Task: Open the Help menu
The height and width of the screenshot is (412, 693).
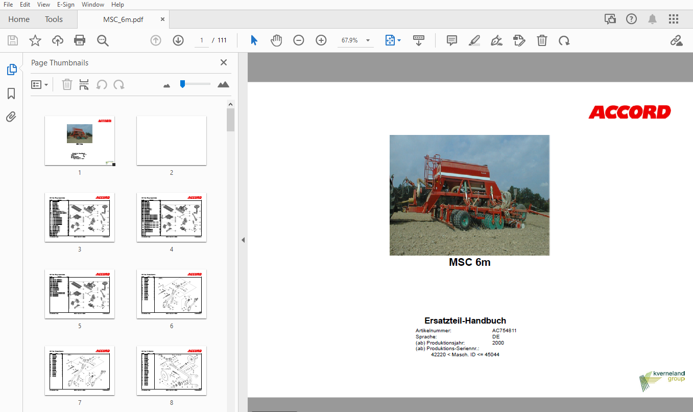Action: (117, 5)
